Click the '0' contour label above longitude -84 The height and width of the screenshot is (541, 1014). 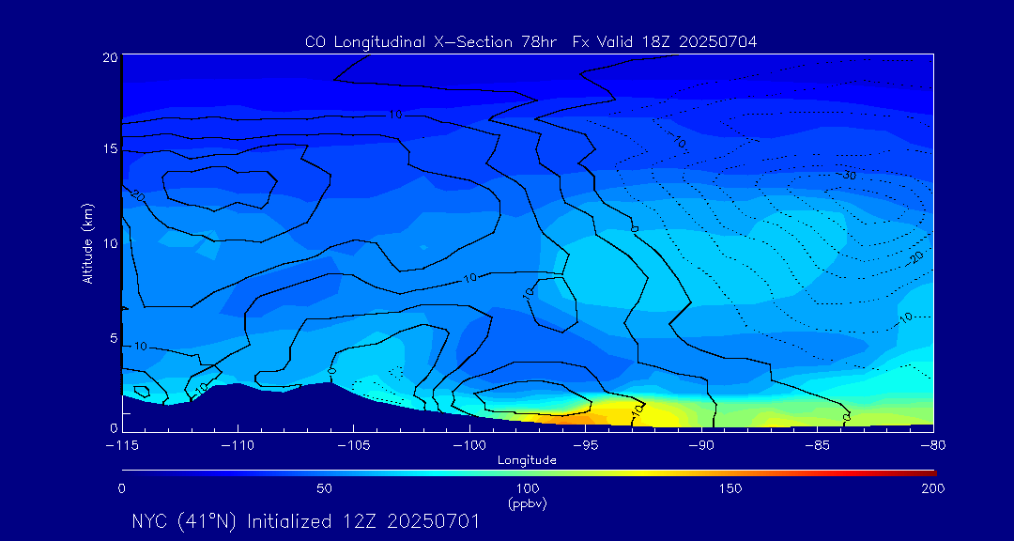point(847,417)
